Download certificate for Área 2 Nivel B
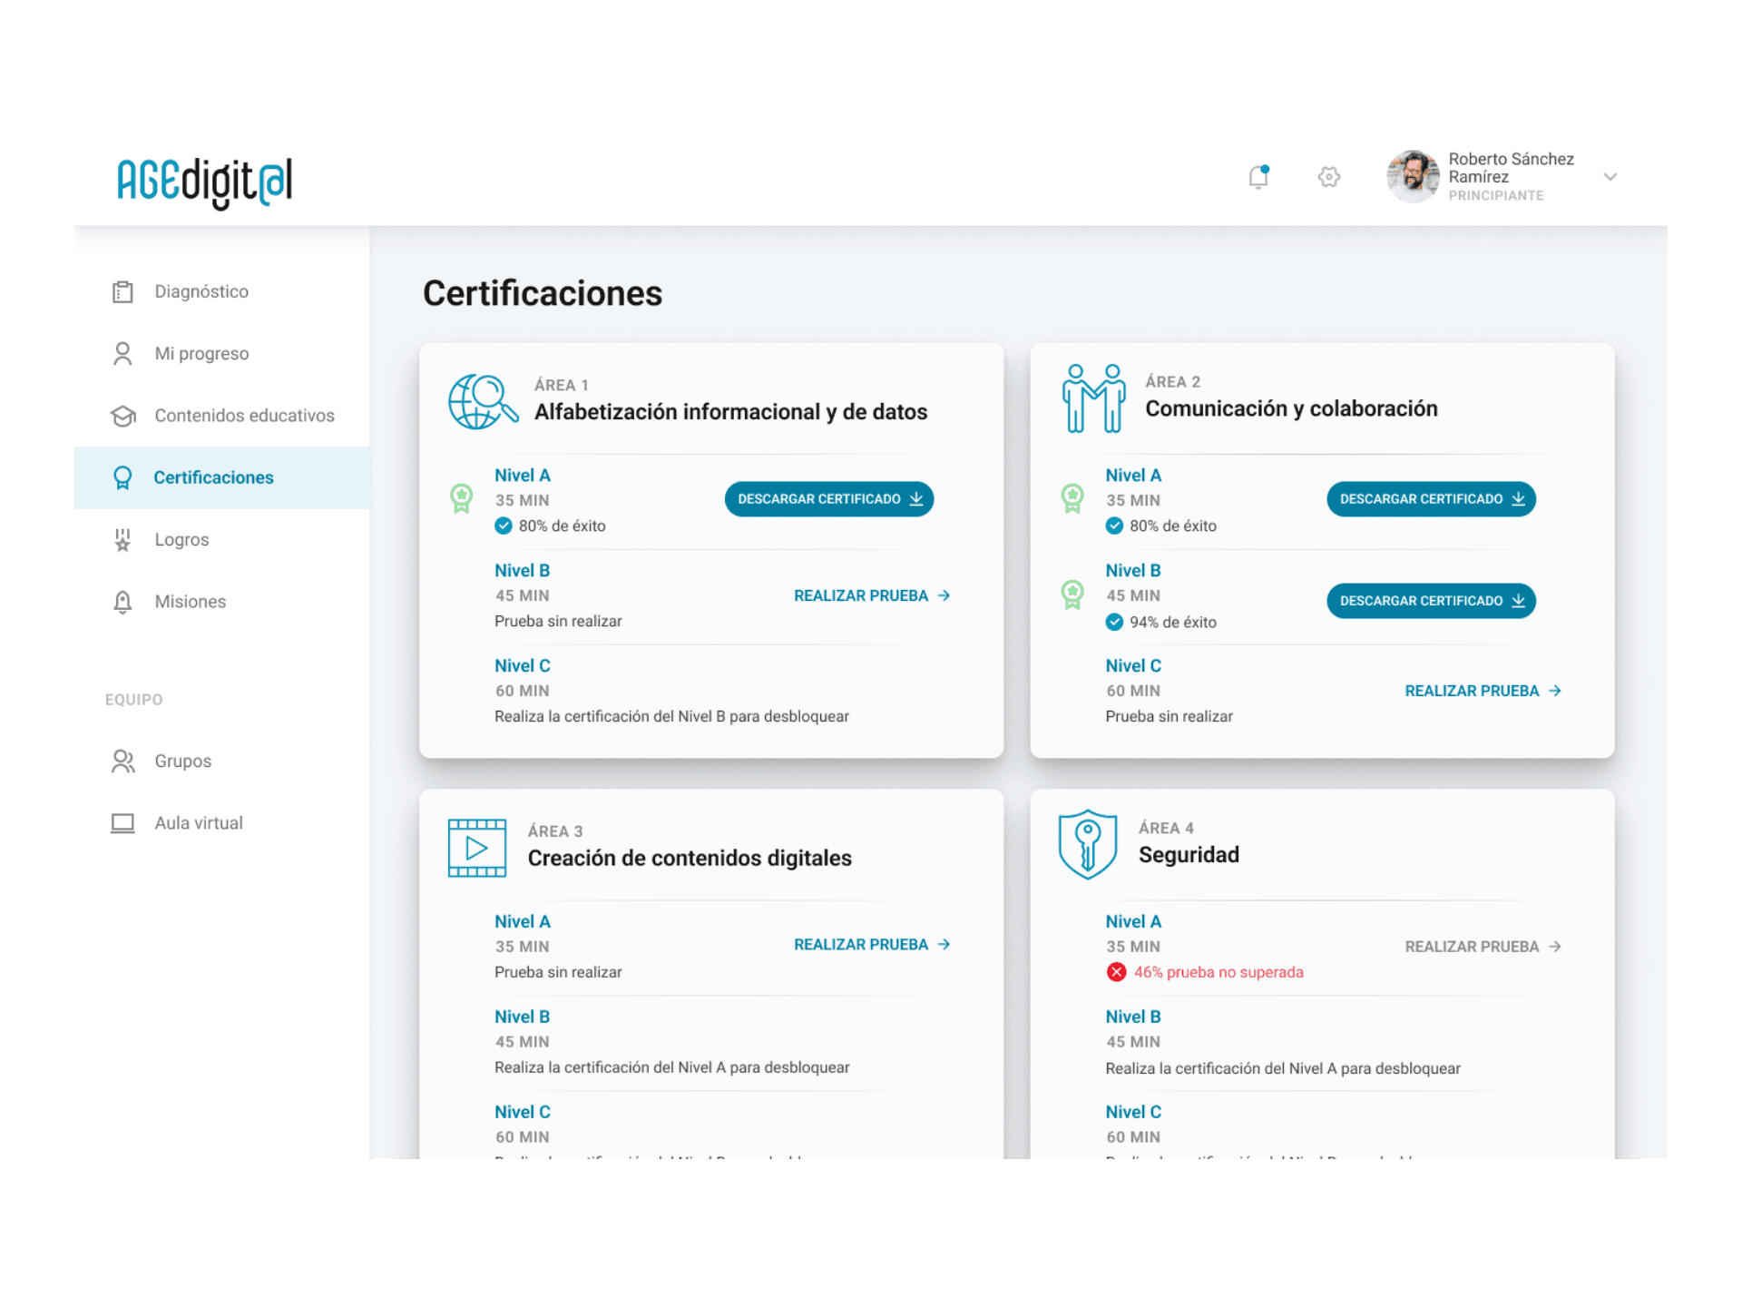 1430,601
